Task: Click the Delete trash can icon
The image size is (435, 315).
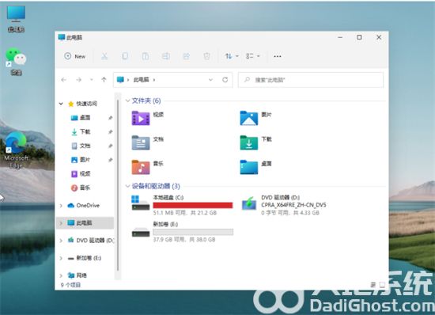Action: [x=206, y=56]
